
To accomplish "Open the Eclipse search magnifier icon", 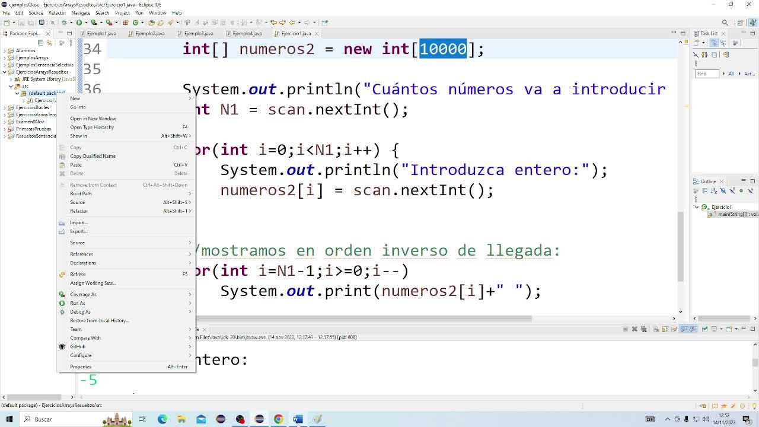I will pos(725,23).
